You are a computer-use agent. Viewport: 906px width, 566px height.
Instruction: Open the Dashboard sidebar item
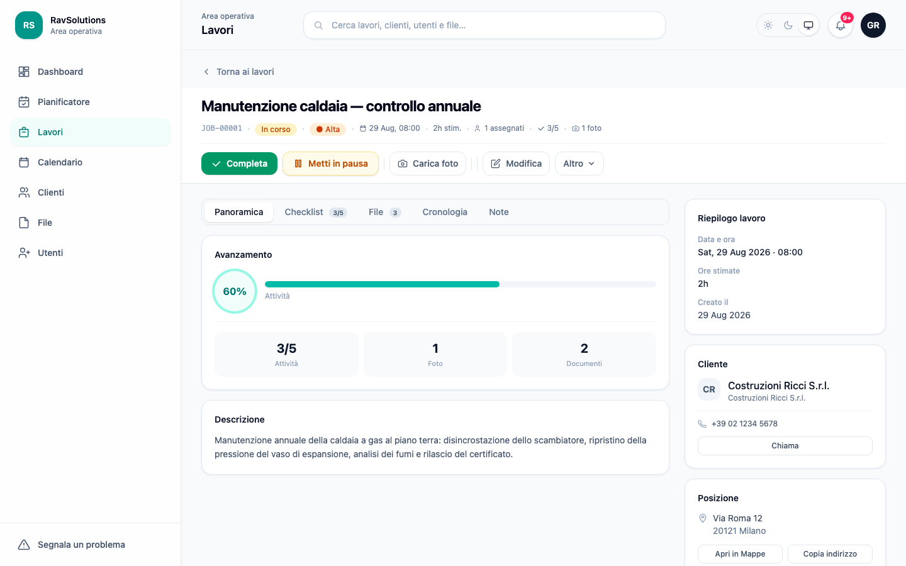(x=91, y=72)
